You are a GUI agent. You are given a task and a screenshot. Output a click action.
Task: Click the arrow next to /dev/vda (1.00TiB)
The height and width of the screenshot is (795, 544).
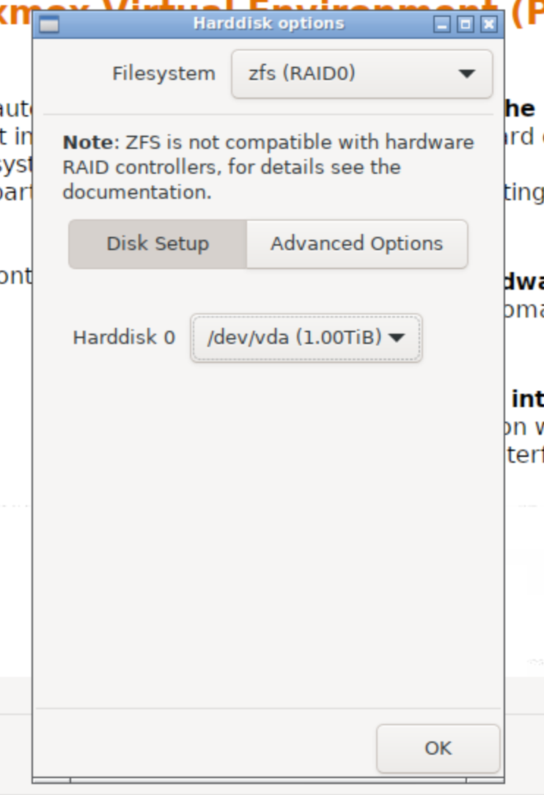pos(397,337)
